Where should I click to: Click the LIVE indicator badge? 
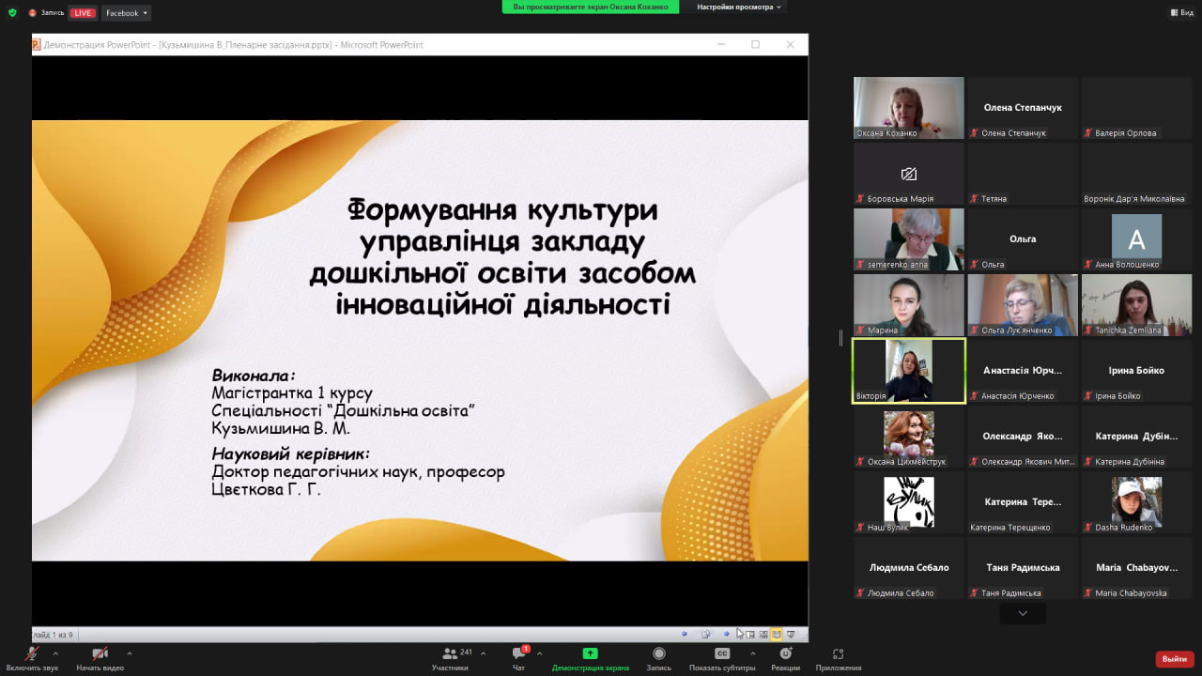[81, 12]
